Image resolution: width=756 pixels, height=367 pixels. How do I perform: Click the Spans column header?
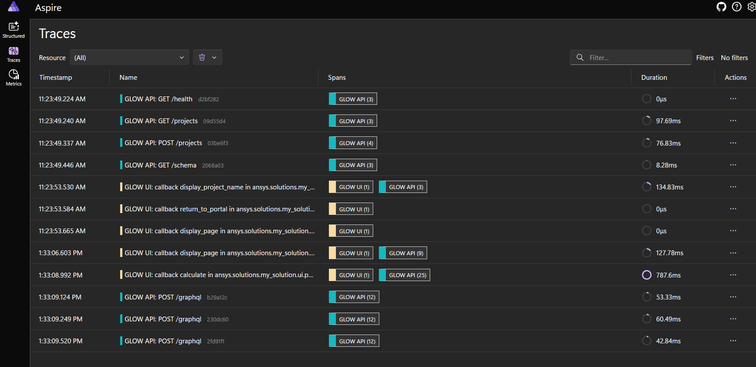[x=337, y=77]
